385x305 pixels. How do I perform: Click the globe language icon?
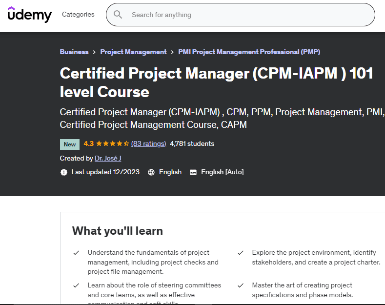click(151, 172)
